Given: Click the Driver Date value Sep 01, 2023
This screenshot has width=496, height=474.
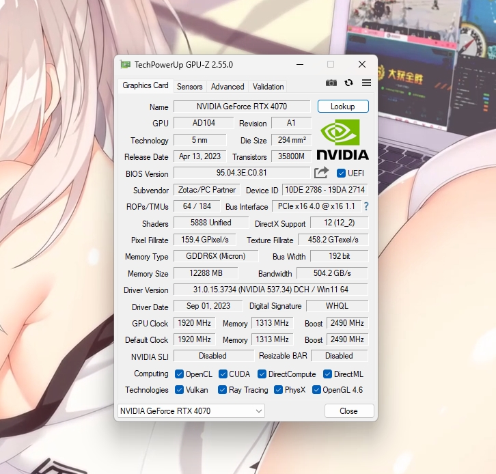Looking at the screenshot, I should (208, 306).
